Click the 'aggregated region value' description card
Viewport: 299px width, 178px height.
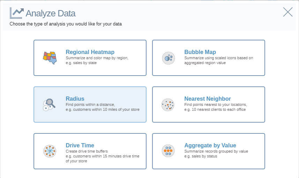(219, 60)
